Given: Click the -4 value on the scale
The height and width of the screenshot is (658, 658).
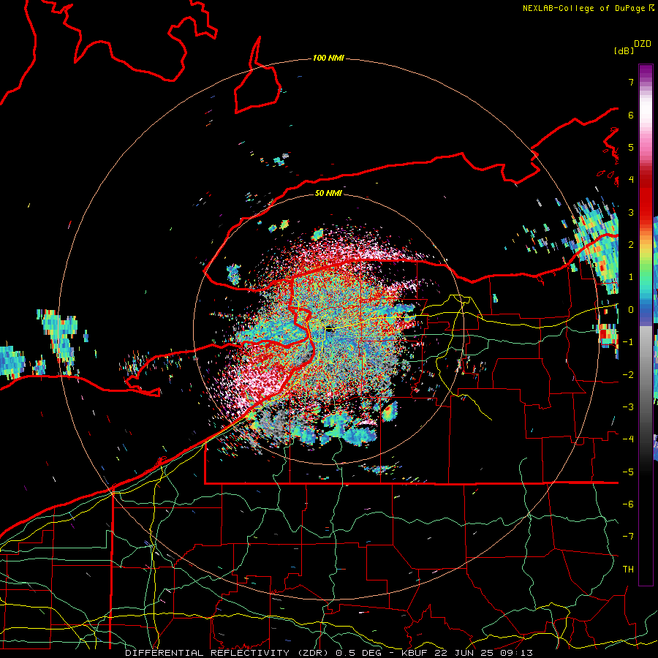Looking at the screenshot, I should (x=628, y=439).
